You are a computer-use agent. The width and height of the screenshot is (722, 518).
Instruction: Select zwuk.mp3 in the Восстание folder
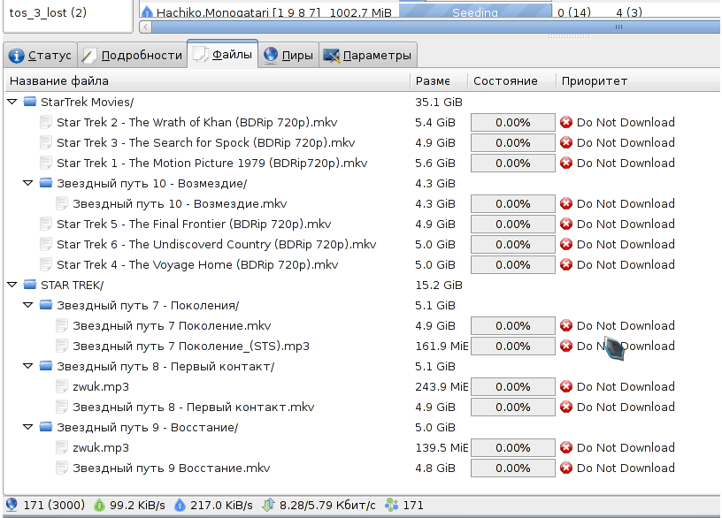[x=101, y=447]
